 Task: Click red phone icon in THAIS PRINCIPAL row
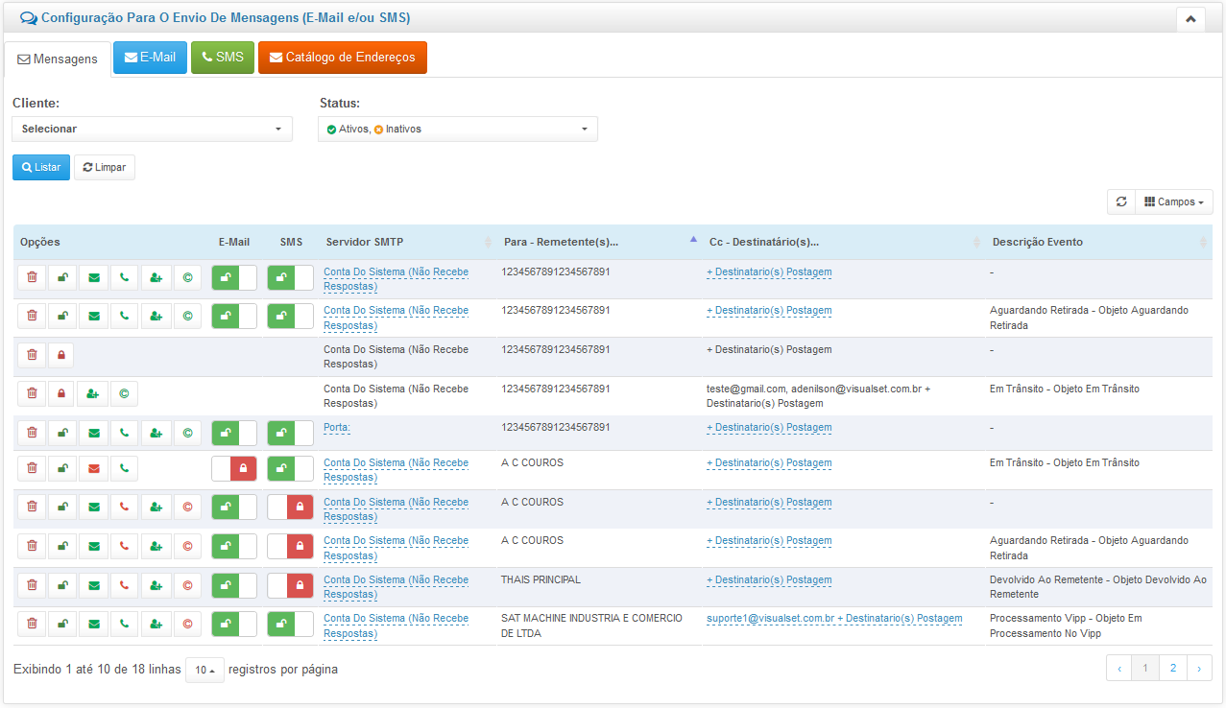click(x=124, y=584)
